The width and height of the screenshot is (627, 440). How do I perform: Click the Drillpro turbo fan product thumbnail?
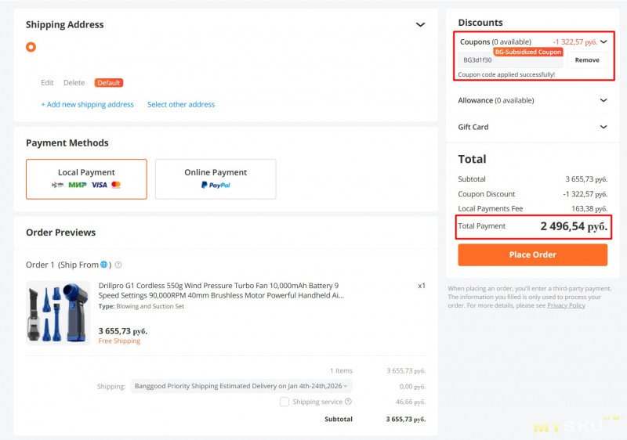pos(58,312)
